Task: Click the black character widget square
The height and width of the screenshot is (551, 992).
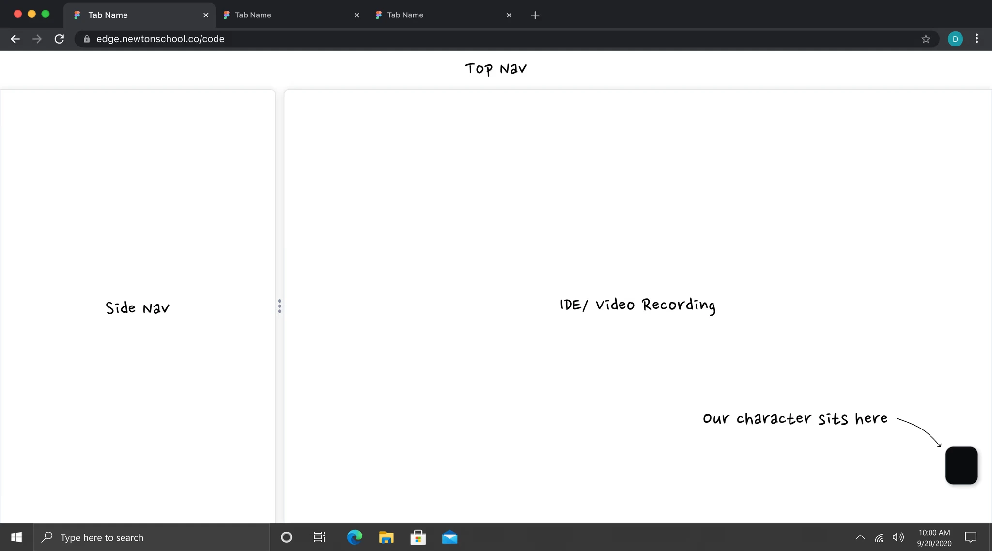Action: click(x=961, y=465)
